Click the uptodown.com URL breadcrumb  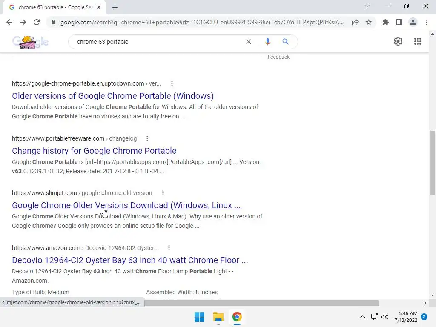click(x=86, y=83)
